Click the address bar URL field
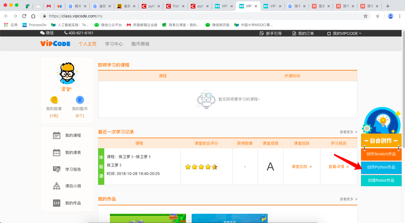This screenshot has width=405, height=223. pos(204,16)
